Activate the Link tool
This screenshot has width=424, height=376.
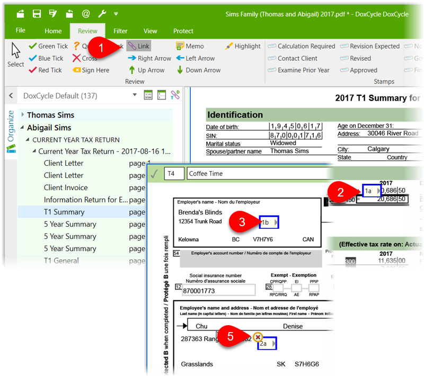[x=139, y=46]
